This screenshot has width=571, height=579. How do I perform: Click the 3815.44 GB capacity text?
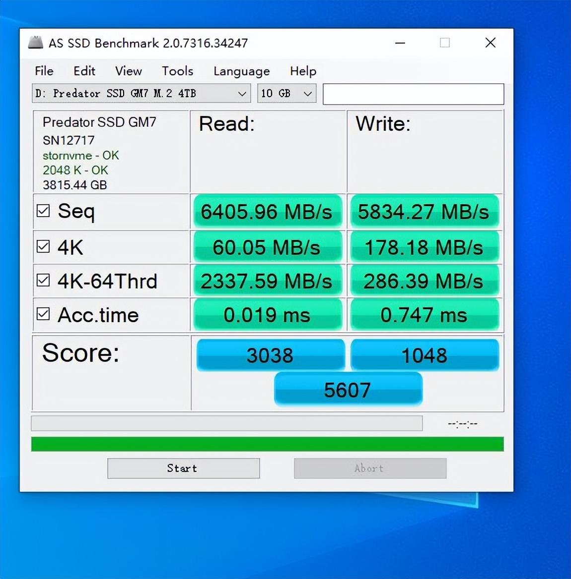click(74, 184)
